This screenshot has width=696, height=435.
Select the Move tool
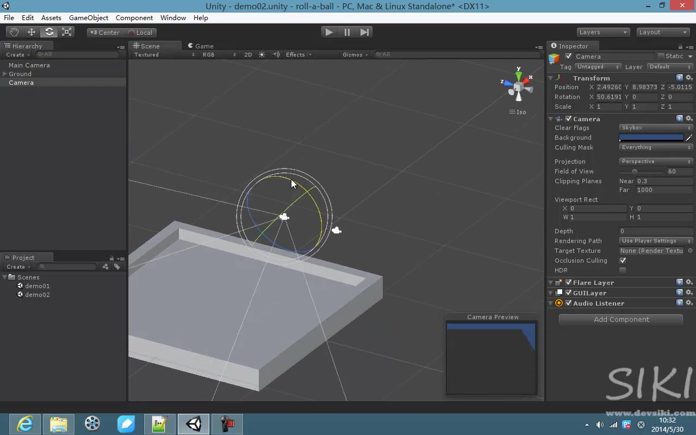click(x=31, y=32)
